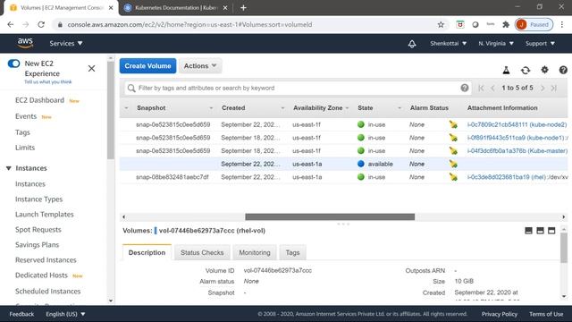The height and width of the screenshot is (322, 572).
Task: Open EC2 Dashboard in the sidebar
Action: 39,100
